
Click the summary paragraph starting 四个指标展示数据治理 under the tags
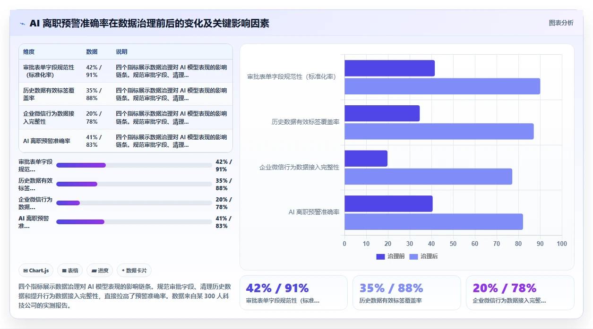coord(125,296)
